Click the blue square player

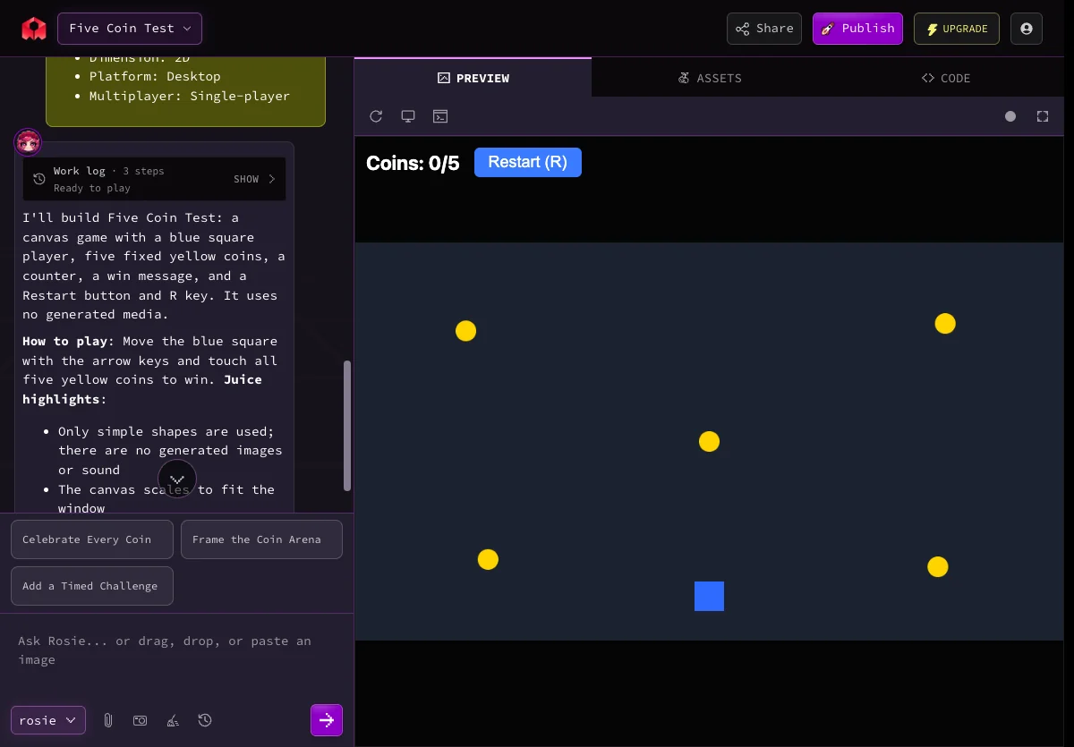709,596
